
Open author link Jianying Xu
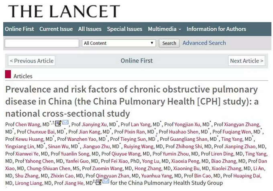tap(96, 124)
